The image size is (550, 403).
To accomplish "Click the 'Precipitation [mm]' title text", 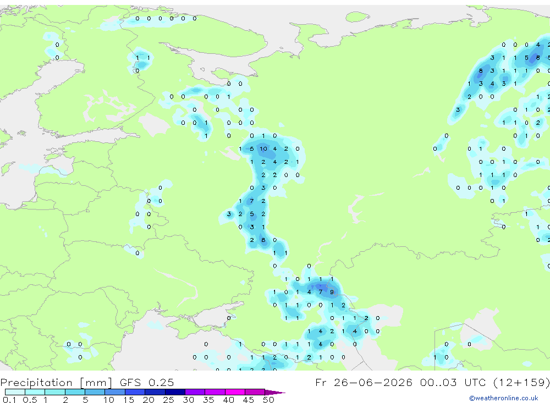I will (56, 383).
